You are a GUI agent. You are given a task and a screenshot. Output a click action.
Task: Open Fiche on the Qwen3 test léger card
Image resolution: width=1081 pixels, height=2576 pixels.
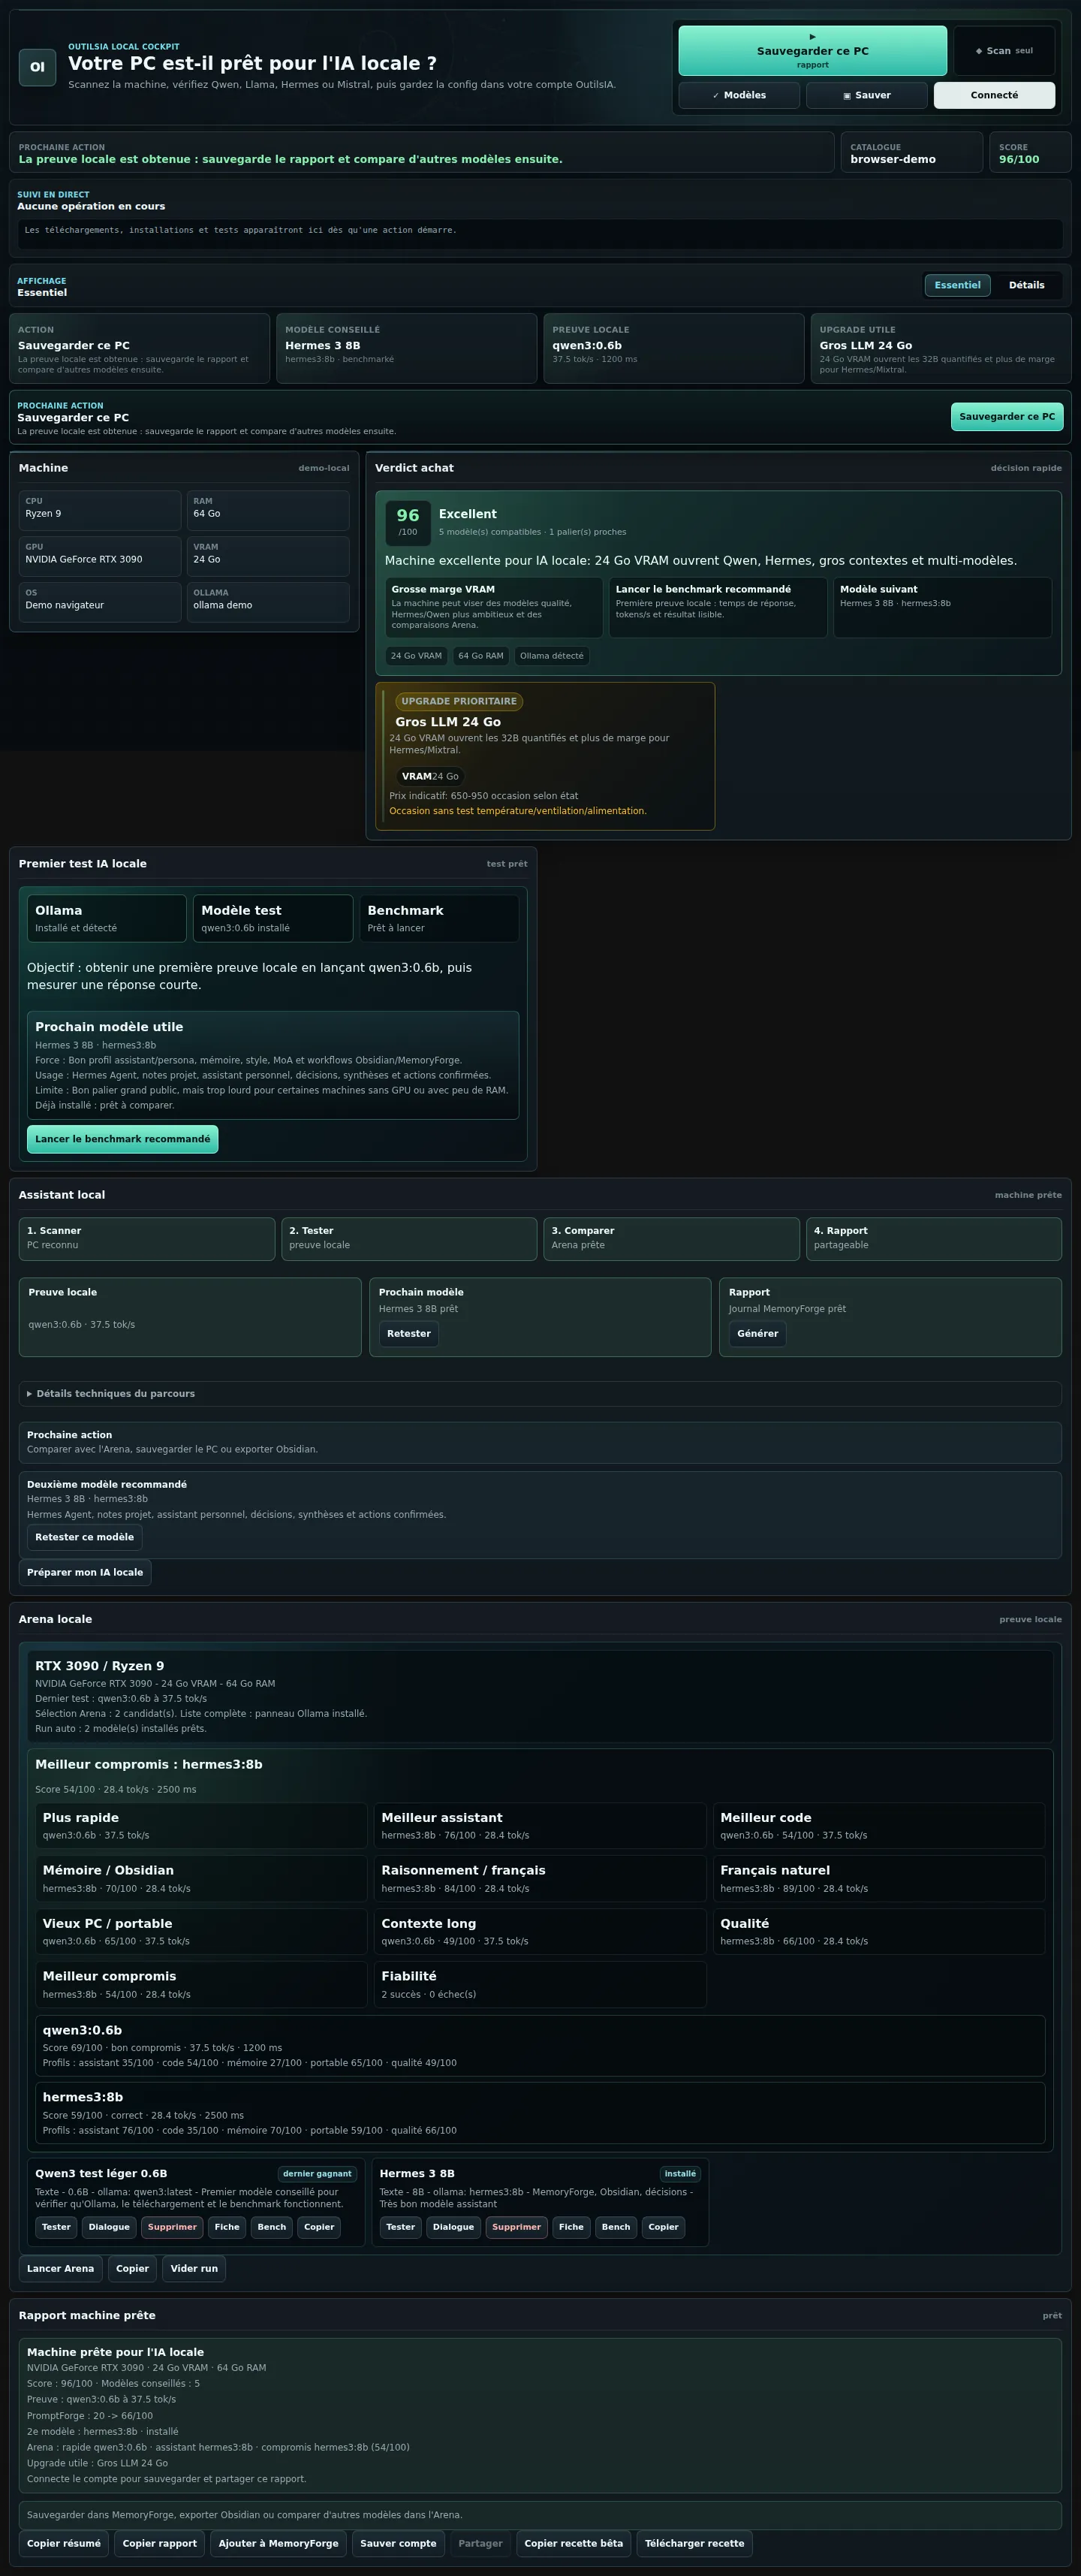pyautogui.click(x=227, y=2227)
